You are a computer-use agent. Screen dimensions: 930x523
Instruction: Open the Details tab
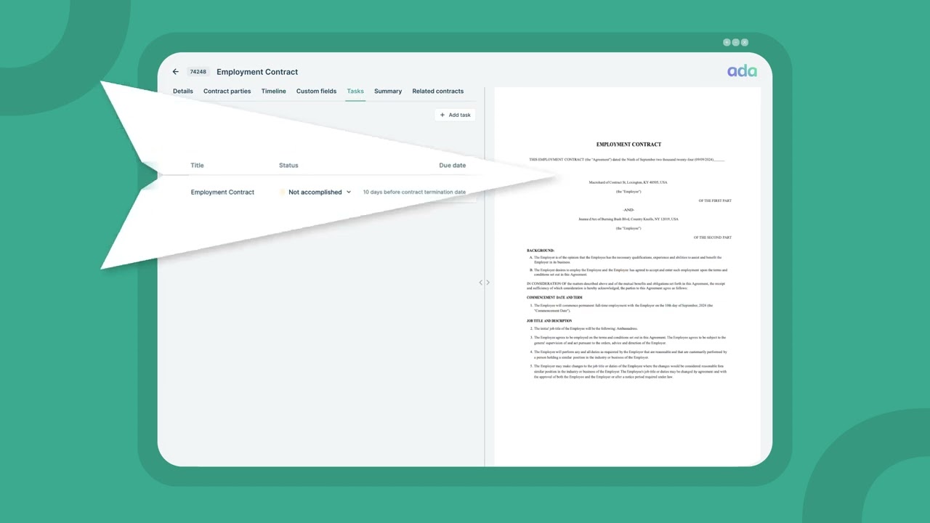[183, 92]
